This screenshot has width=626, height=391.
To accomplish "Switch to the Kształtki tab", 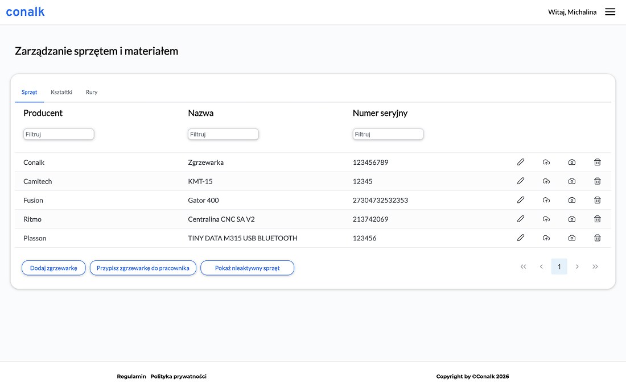I will coord(61,92).
